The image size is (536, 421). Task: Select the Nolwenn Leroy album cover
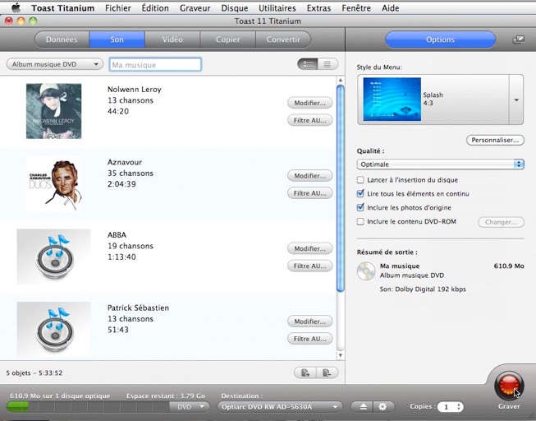click(x=53, y=111)
